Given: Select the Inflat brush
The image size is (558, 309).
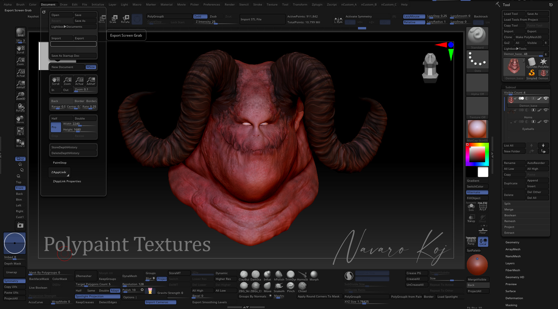Looking at the screenshot, I should click(267, 276).
